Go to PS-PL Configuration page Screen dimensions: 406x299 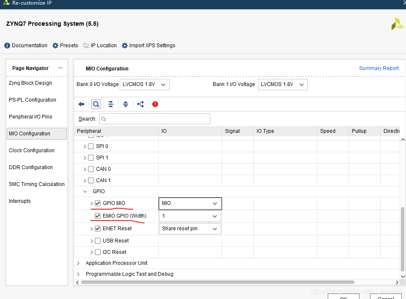pyautogui.click(x=33, y=100)
